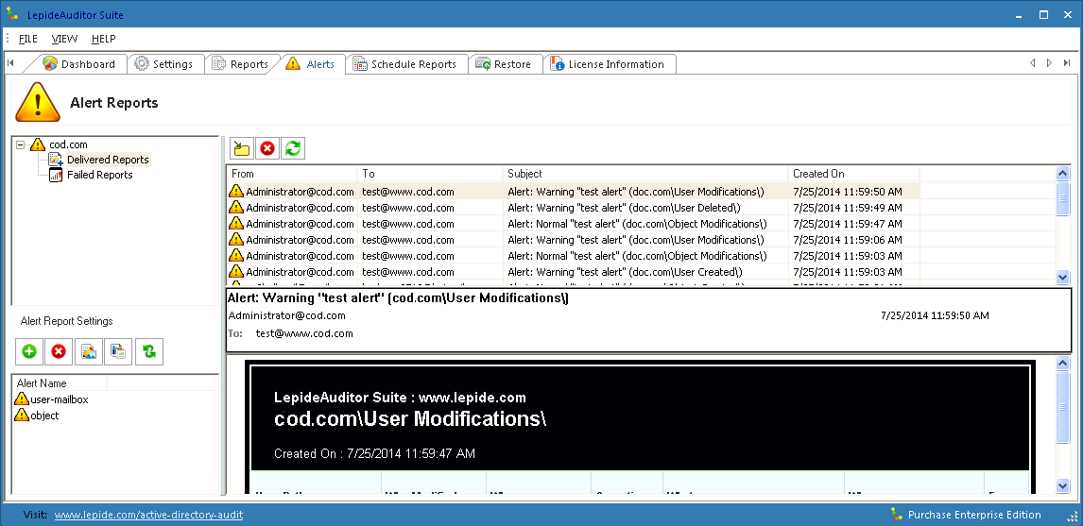Select the alert row created 11:59:50 AM
This screenshot has width=1083, height=526.
click(x=574, y=191)
